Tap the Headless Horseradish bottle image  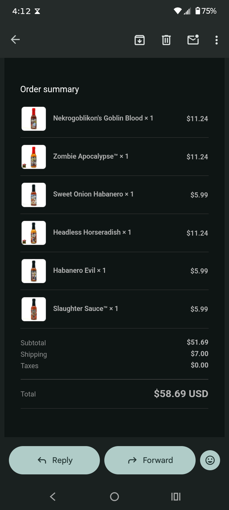(x=34, y=233)
